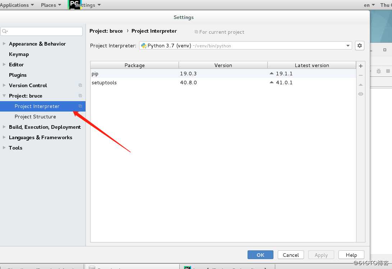Screen dimensions: 392x269
Task: Click the Help button
Action: 351,255
